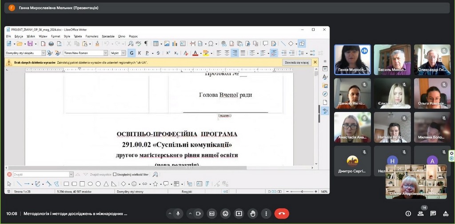The width and height of the screenshot is (455, 224).
Task: Open the Times New Roman font dropdown
Action: click(106, 53)
